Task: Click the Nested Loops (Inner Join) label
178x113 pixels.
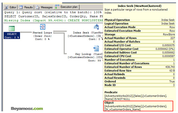Action: click(42, 34)
